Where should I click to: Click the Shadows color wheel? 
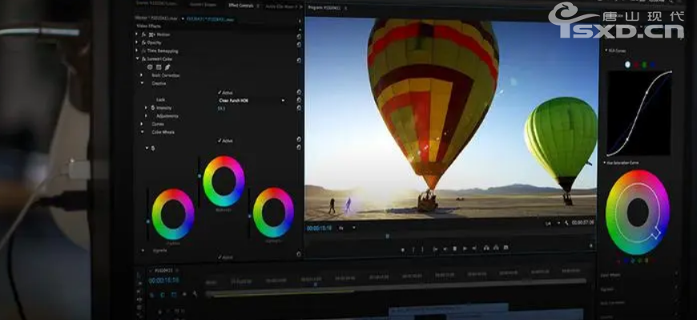pyautogui.click(x=173, y=214)
